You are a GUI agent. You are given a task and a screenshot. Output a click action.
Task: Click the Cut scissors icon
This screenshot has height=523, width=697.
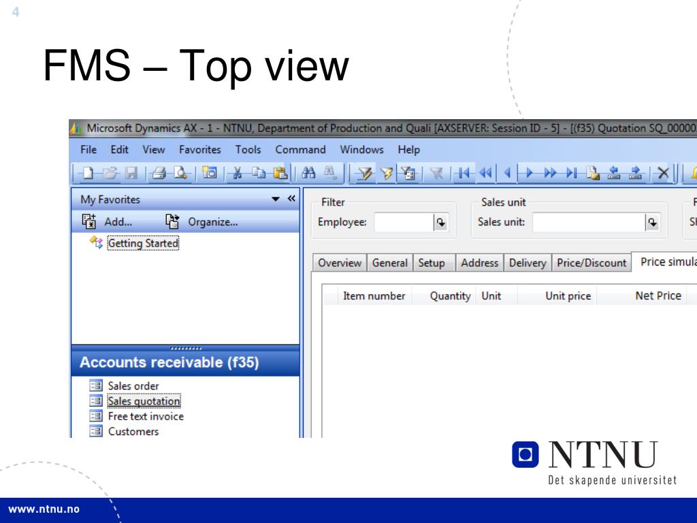[238, 172]
